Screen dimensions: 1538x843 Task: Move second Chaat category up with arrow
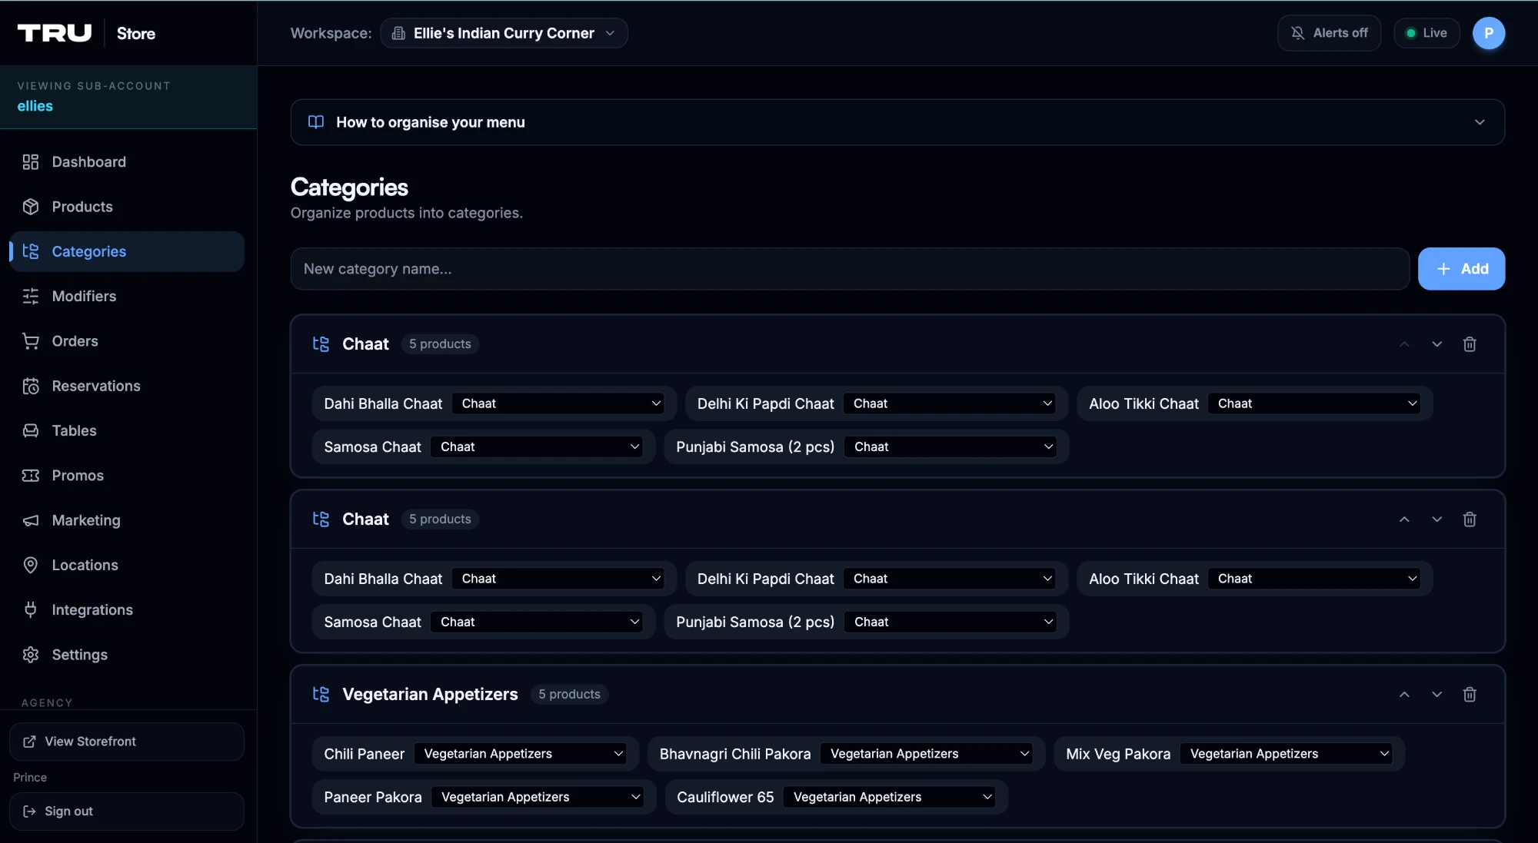1404,519
